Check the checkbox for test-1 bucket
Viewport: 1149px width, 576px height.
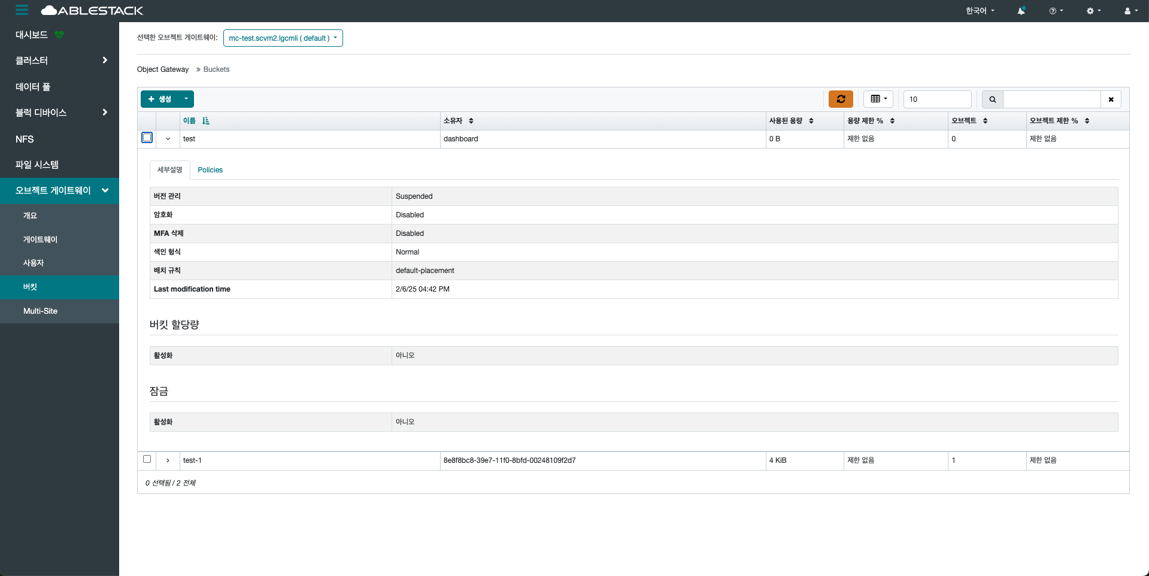click(147, 459)
